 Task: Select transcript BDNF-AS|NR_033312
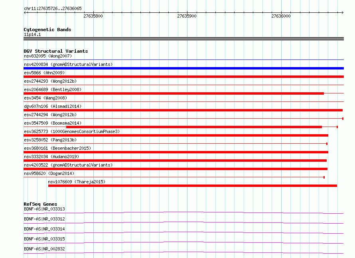pyautogui.click(x=44, y=219)
